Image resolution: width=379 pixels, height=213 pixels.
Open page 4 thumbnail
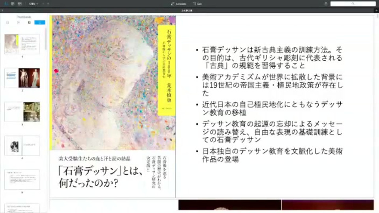(x=22, y=146)
